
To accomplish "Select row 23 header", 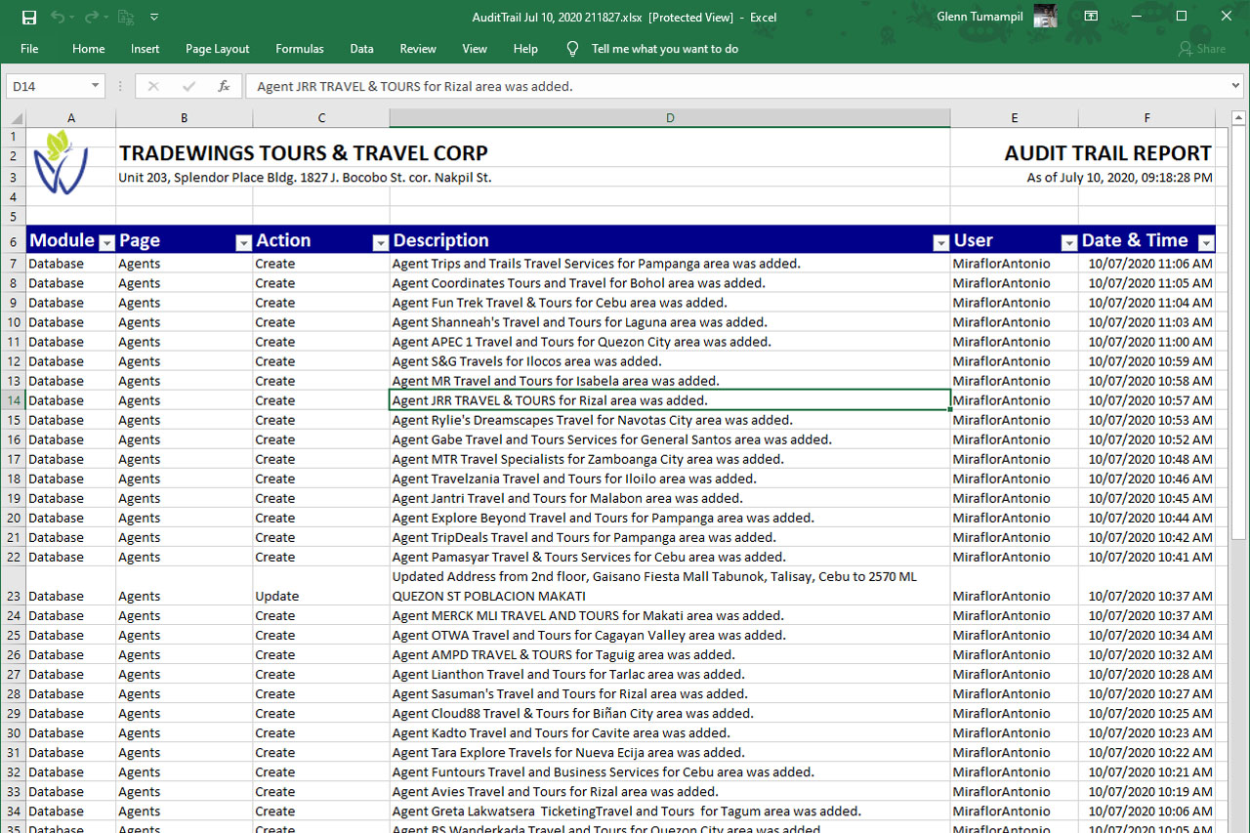I will tap(14, 586).
